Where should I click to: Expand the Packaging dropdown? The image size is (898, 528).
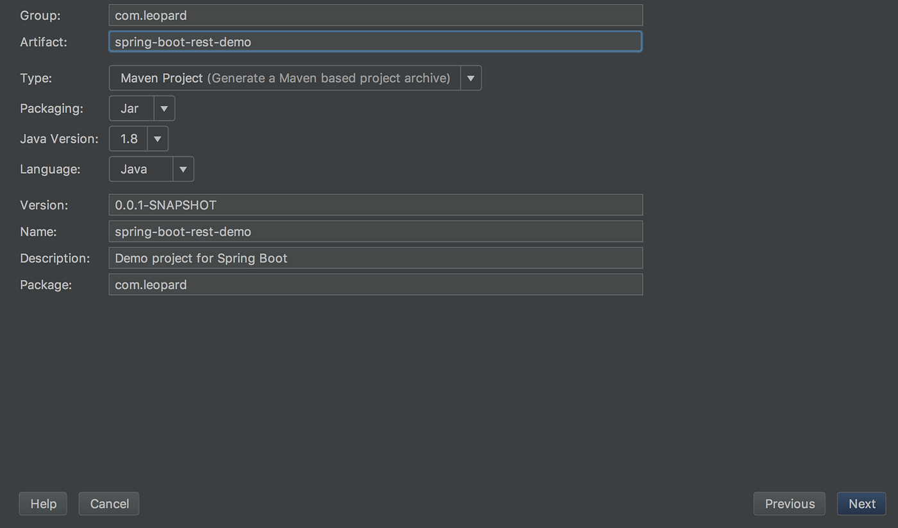[164, 108]
